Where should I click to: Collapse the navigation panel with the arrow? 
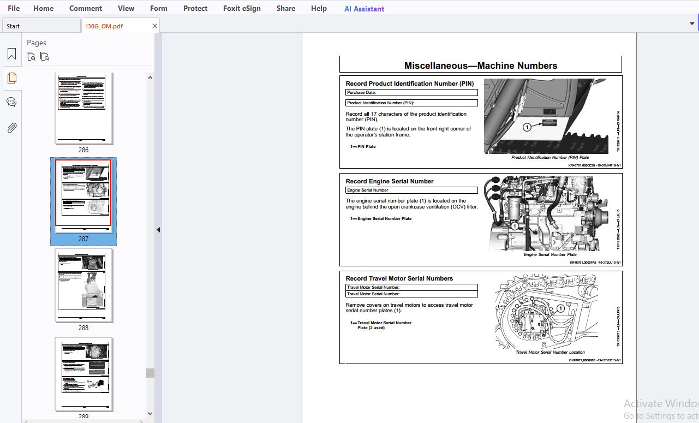(x=158, y=230)
